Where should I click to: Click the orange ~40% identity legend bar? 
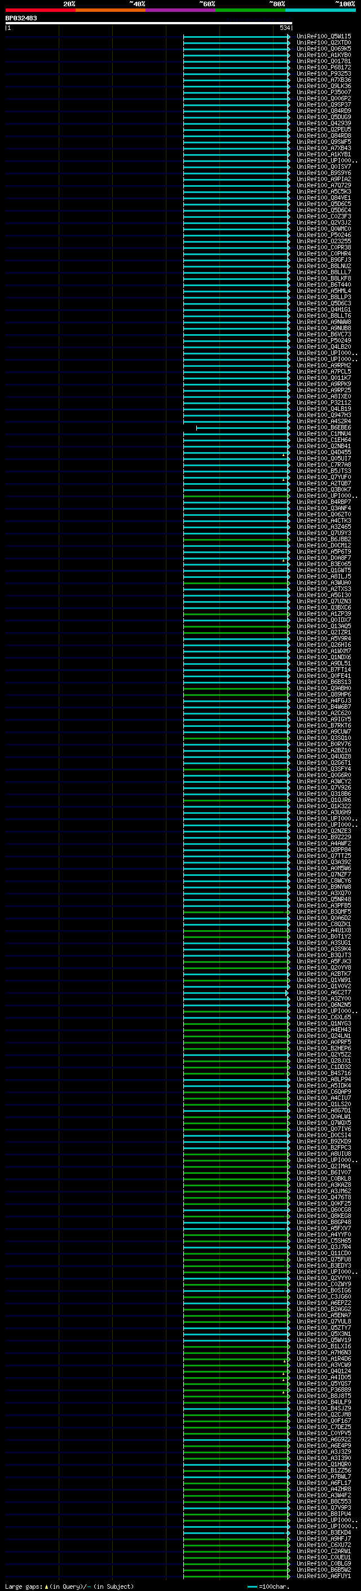pos(111,10)
